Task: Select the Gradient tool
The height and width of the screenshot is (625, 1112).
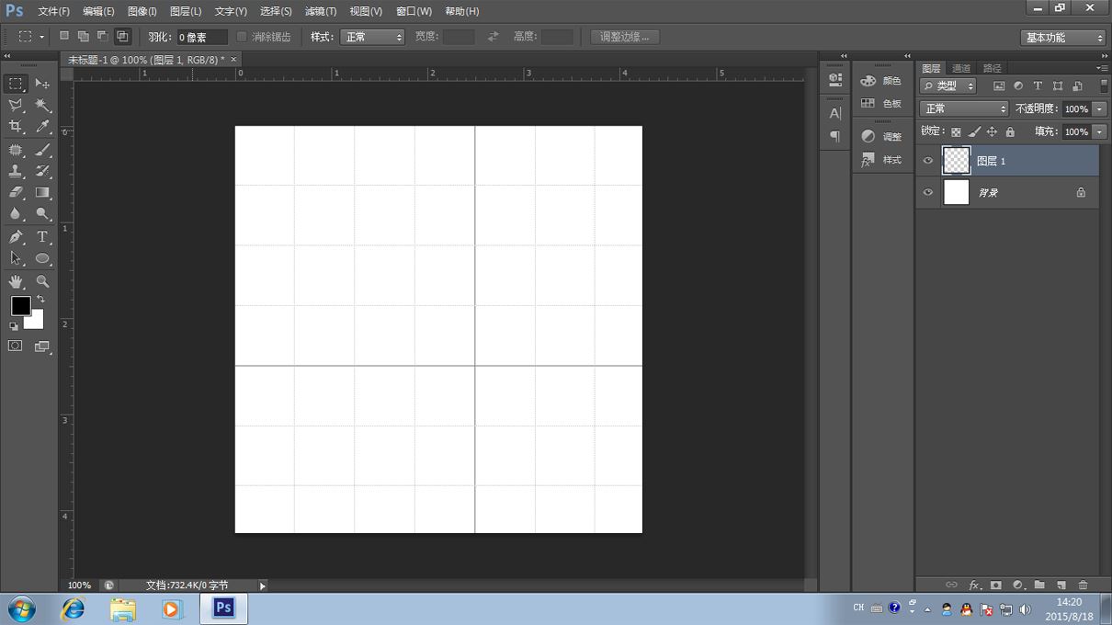Action: [42, 193]
